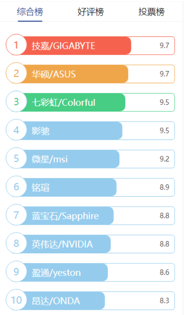
Task: Click the rank 10 circle badge
Action: [x=16, y=300]
